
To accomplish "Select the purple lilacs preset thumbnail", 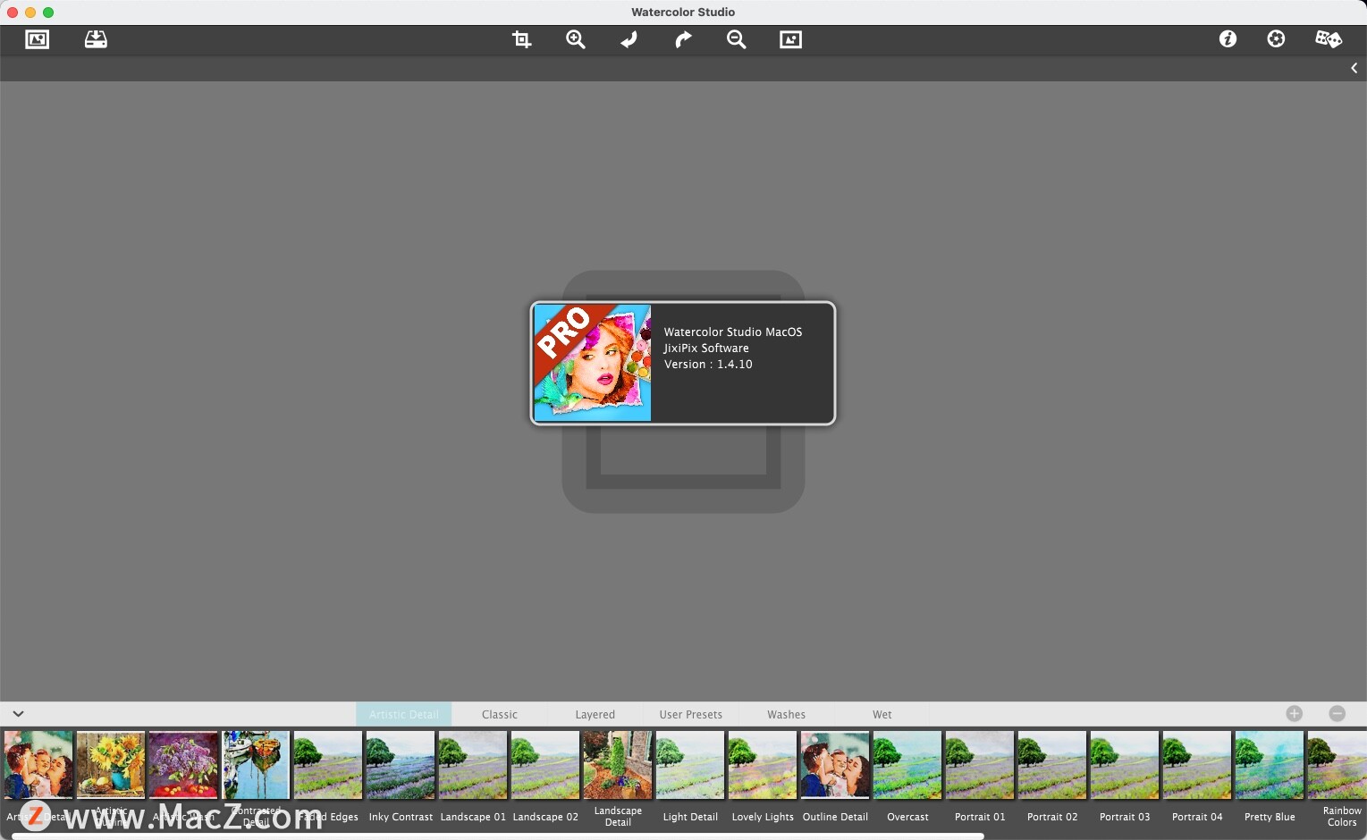I will (183, 765).
